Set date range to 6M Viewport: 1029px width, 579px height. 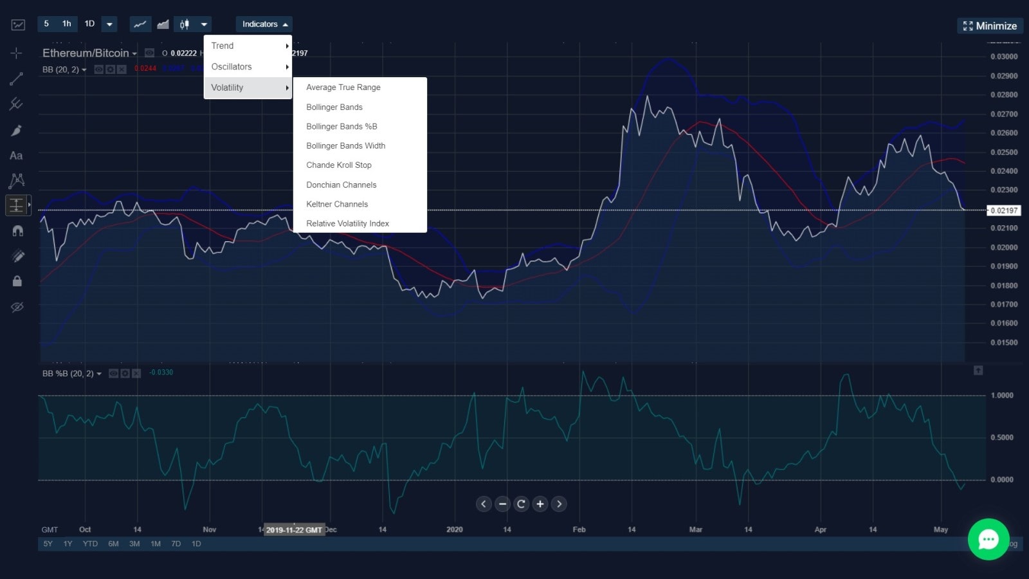tap(113, 544)
